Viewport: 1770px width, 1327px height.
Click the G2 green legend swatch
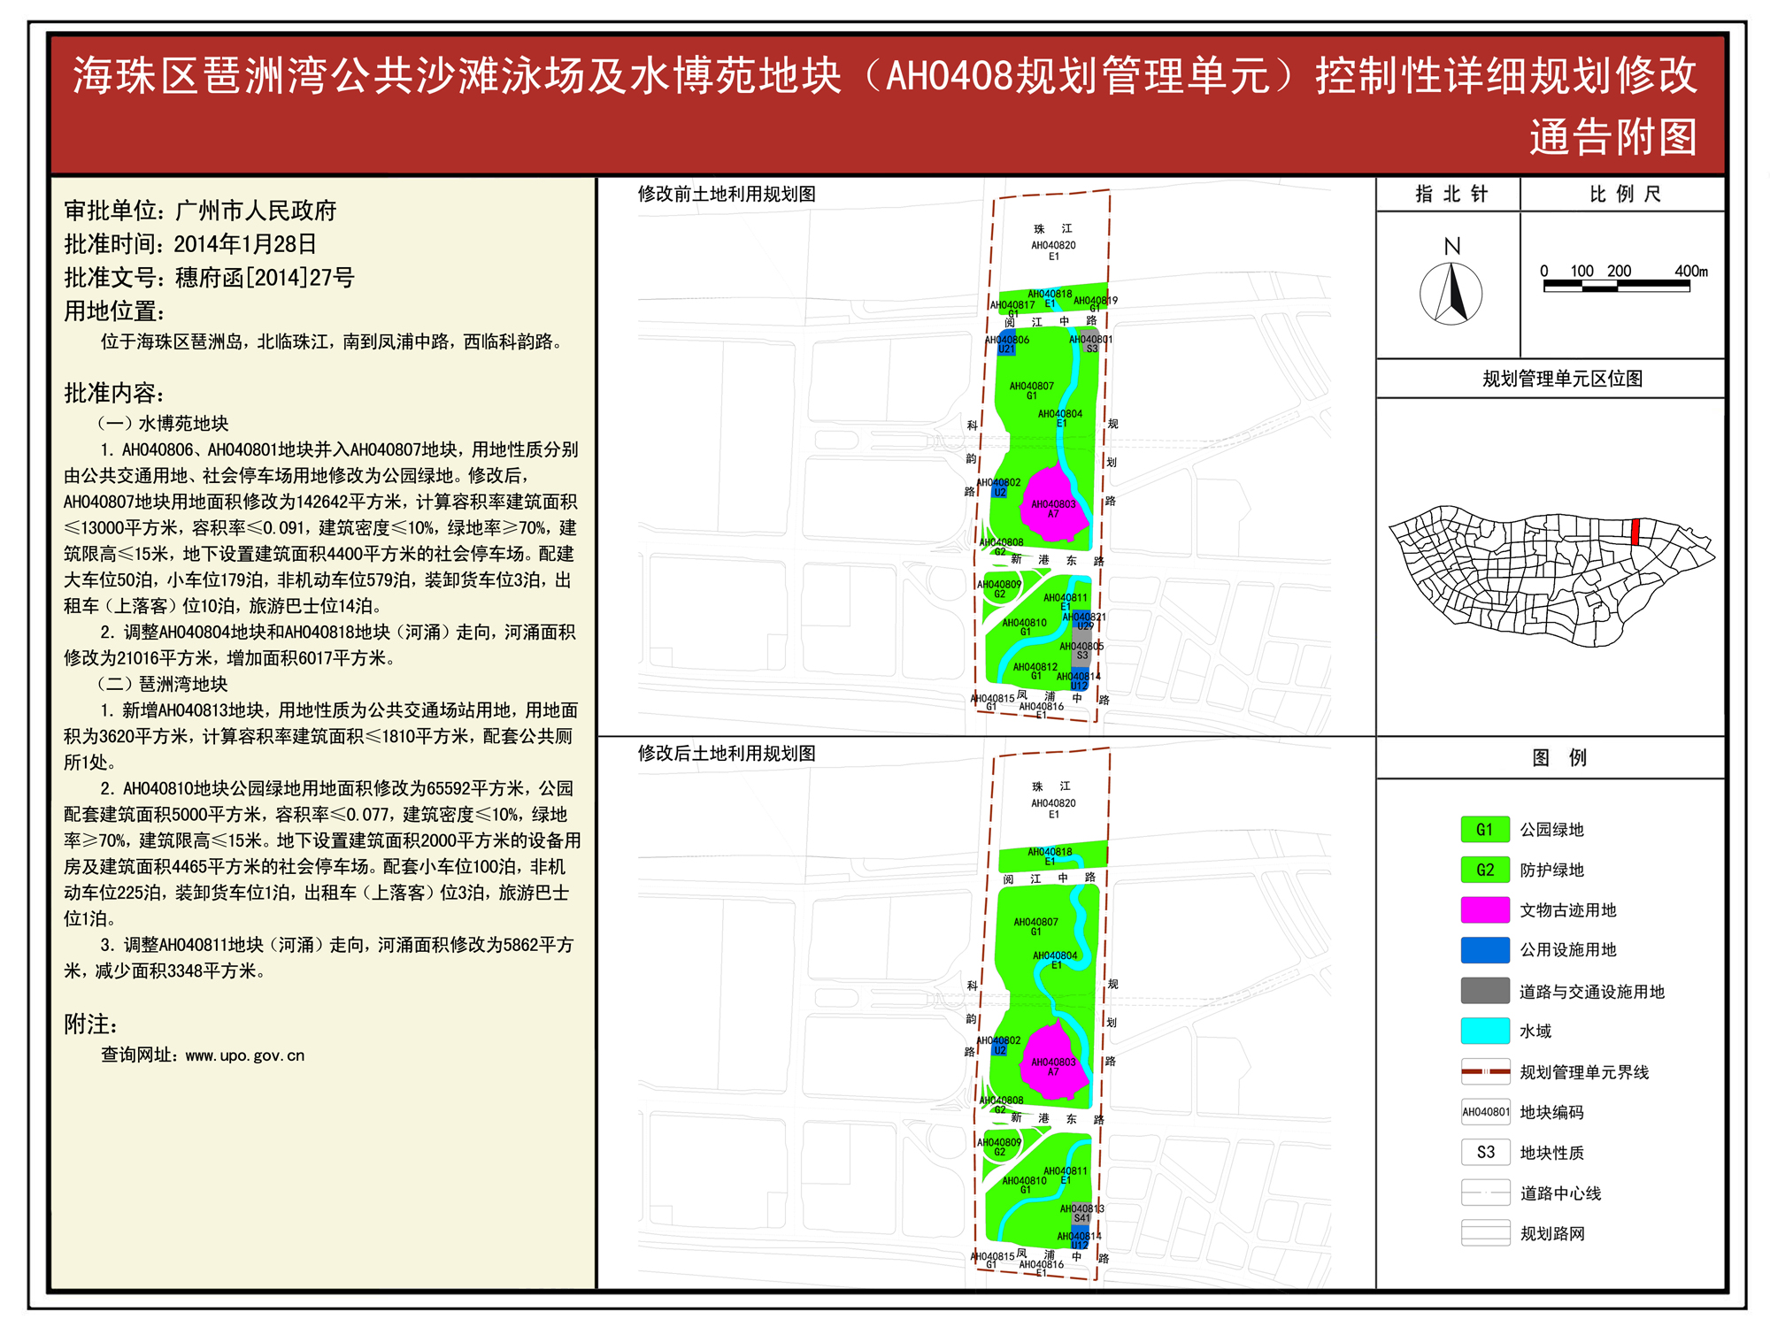[x=1485, y=870]
